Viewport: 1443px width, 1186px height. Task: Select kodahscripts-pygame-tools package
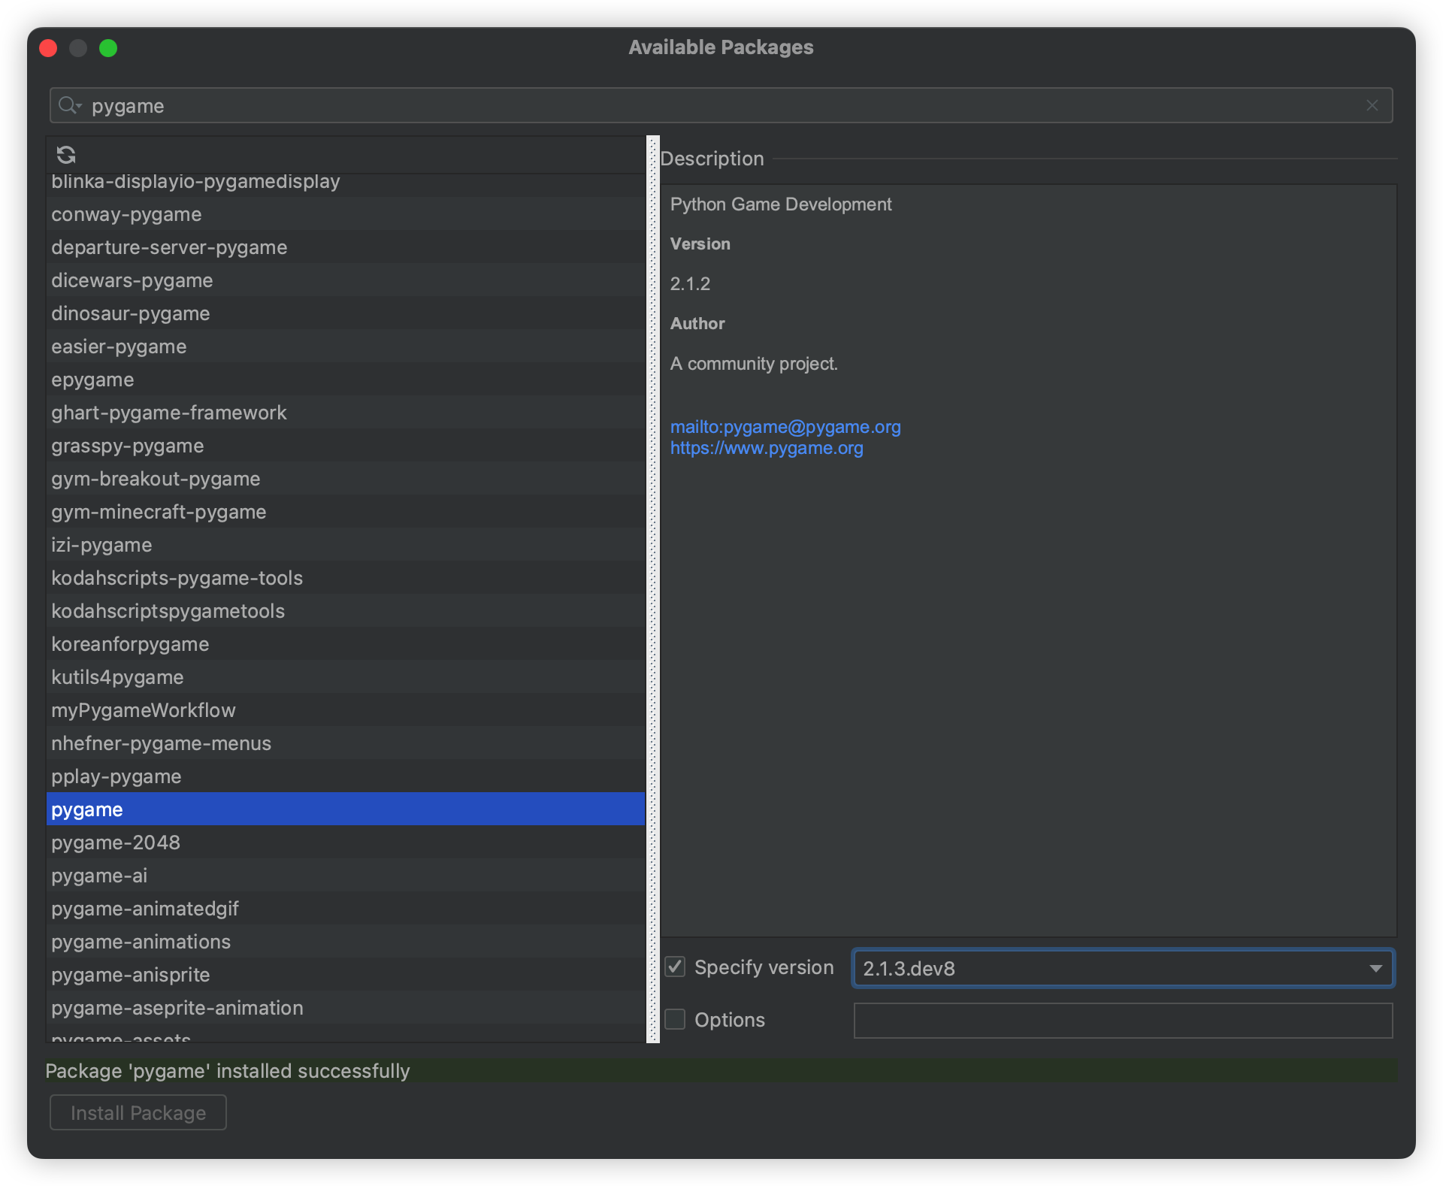346,578
